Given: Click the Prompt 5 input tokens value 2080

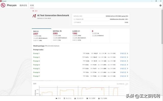Looking at the screenshot, I should tap(105, 68).
